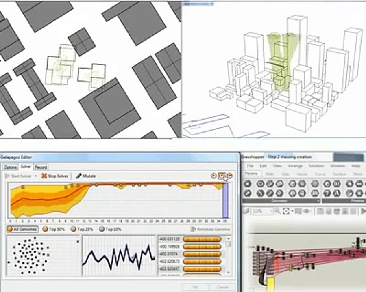Select the Params component tab
This screenshot has width=366, height=292.
251,174
